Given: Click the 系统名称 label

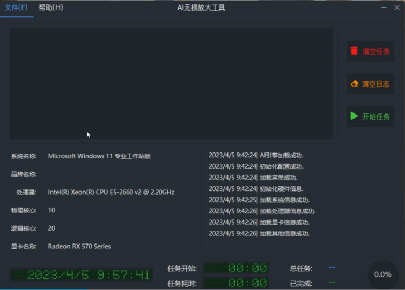Looking at the screenshot, I should point(24,156).
